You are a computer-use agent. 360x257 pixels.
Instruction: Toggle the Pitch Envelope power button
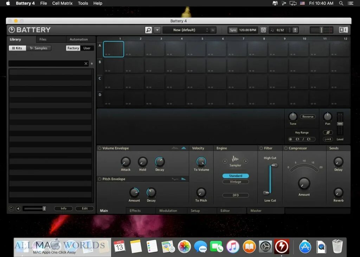[x=99, y=179]
